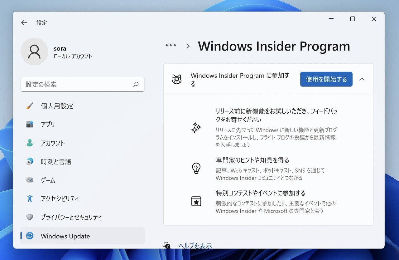Click the 設定 window title text
Image resolution: width=399 pixels, height=260 pixels.
(42, 23)
